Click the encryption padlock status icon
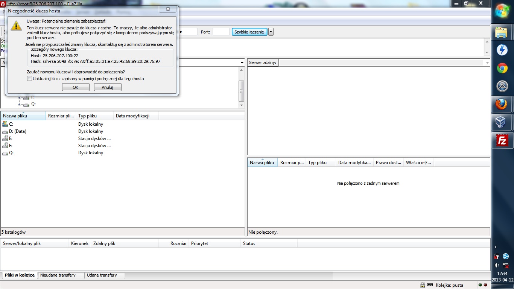Viewport: 514px width, 289px height. coord(423,285)
